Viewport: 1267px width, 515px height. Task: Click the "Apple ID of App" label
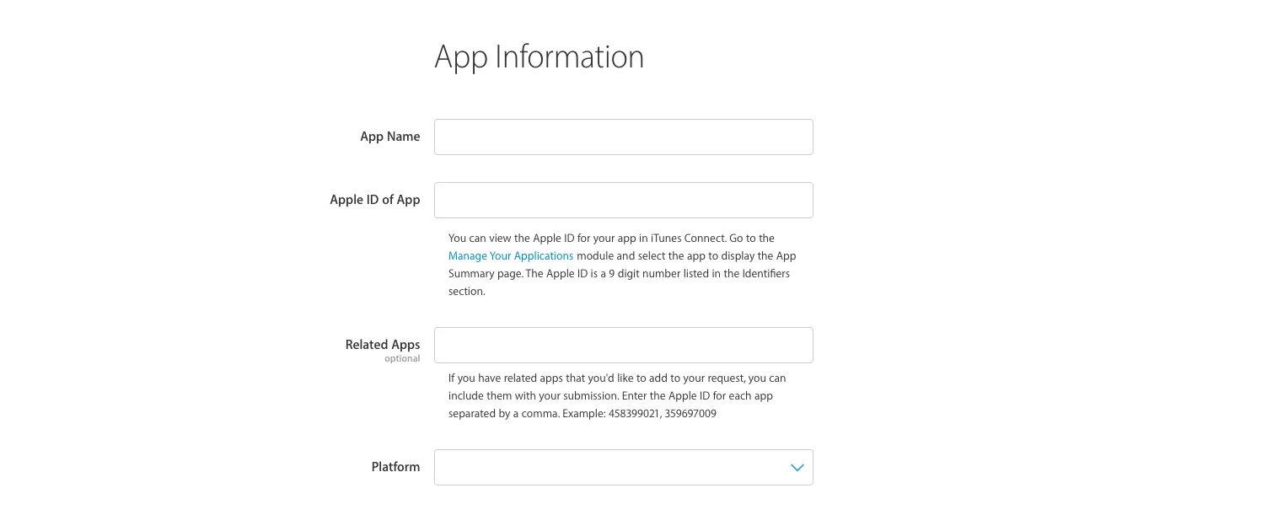pos(375,200)
